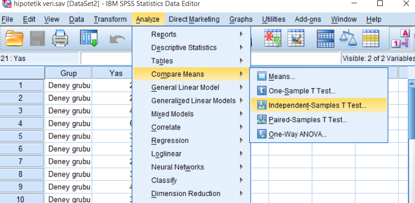Click the Recall recent dialogs icon
Viewport: 415px width, 203px height.
(x=89, y=38)
